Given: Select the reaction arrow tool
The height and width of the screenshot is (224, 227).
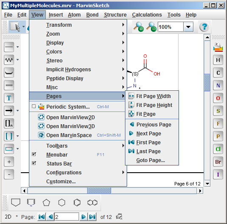Looking at the screenshot, I should (9, 111).
